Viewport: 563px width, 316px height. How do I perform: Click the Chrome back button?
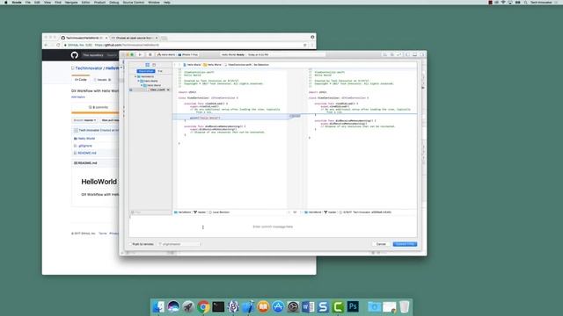46,45
